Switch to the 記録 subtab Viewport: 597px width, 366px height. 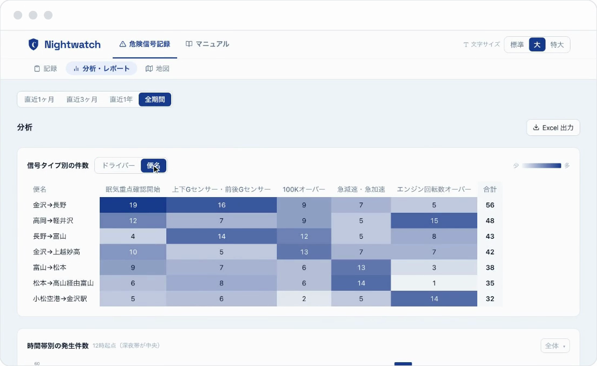pos(46,68)
